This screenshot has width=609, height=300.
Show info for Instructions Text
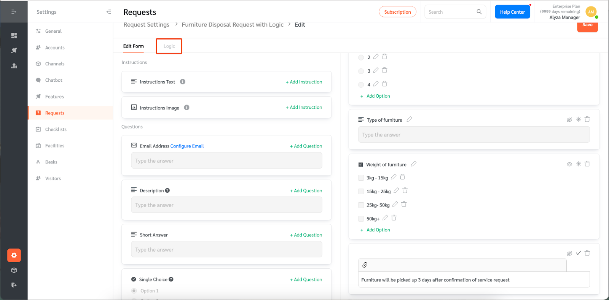(x=183, y=82)
